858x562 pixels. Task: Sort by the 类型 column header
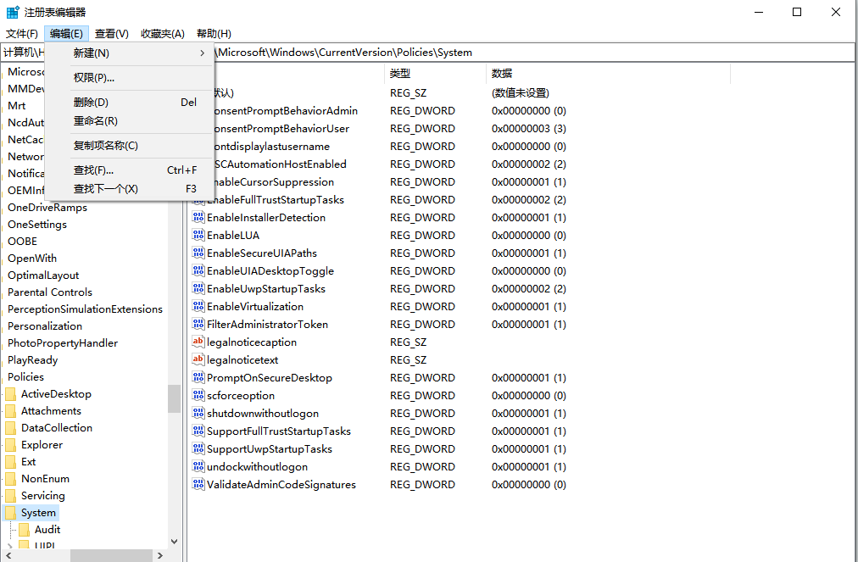[x=435, y=74]
